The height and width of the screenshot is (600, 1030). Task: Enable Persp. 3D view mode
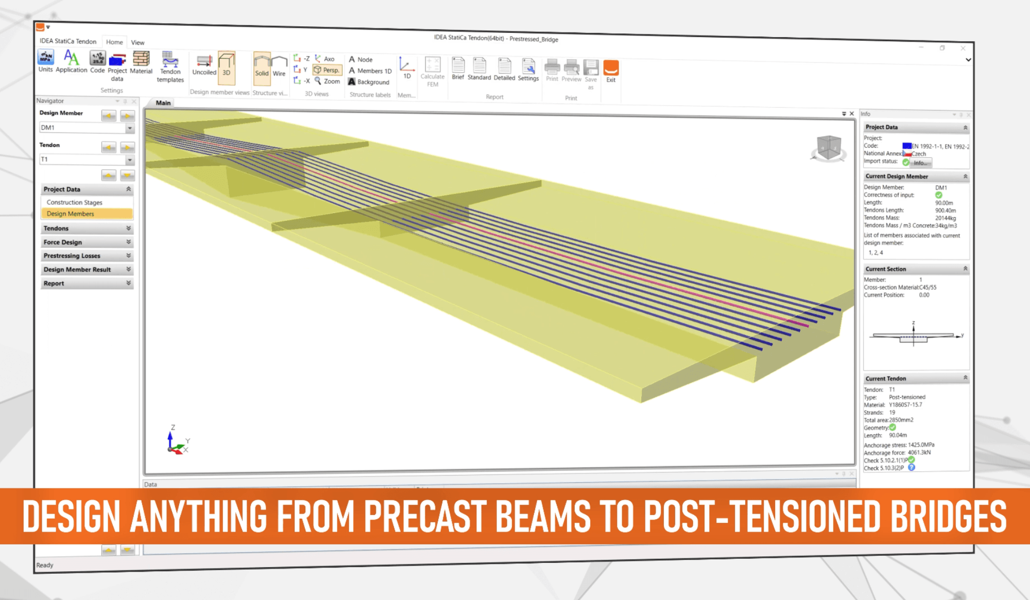tap(327, 70)
